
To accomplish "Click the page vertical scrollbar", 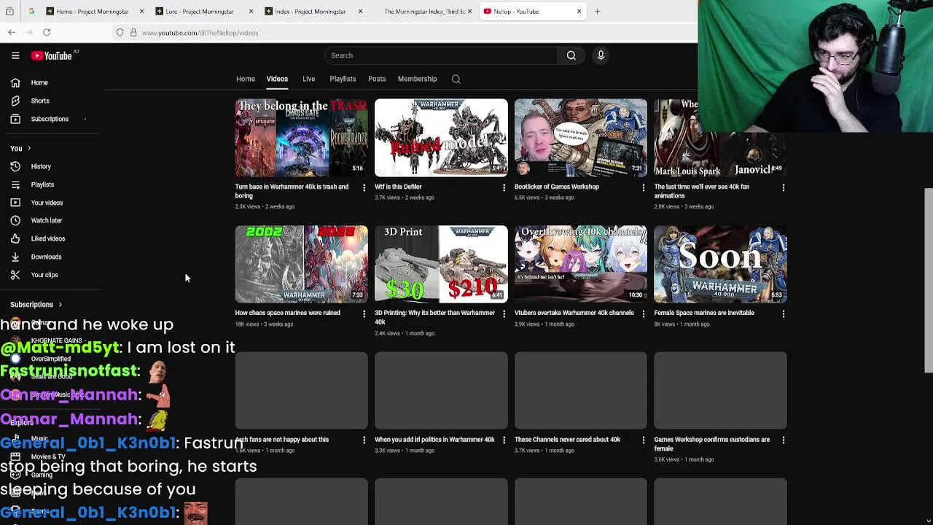I will [x=928, y=279].
